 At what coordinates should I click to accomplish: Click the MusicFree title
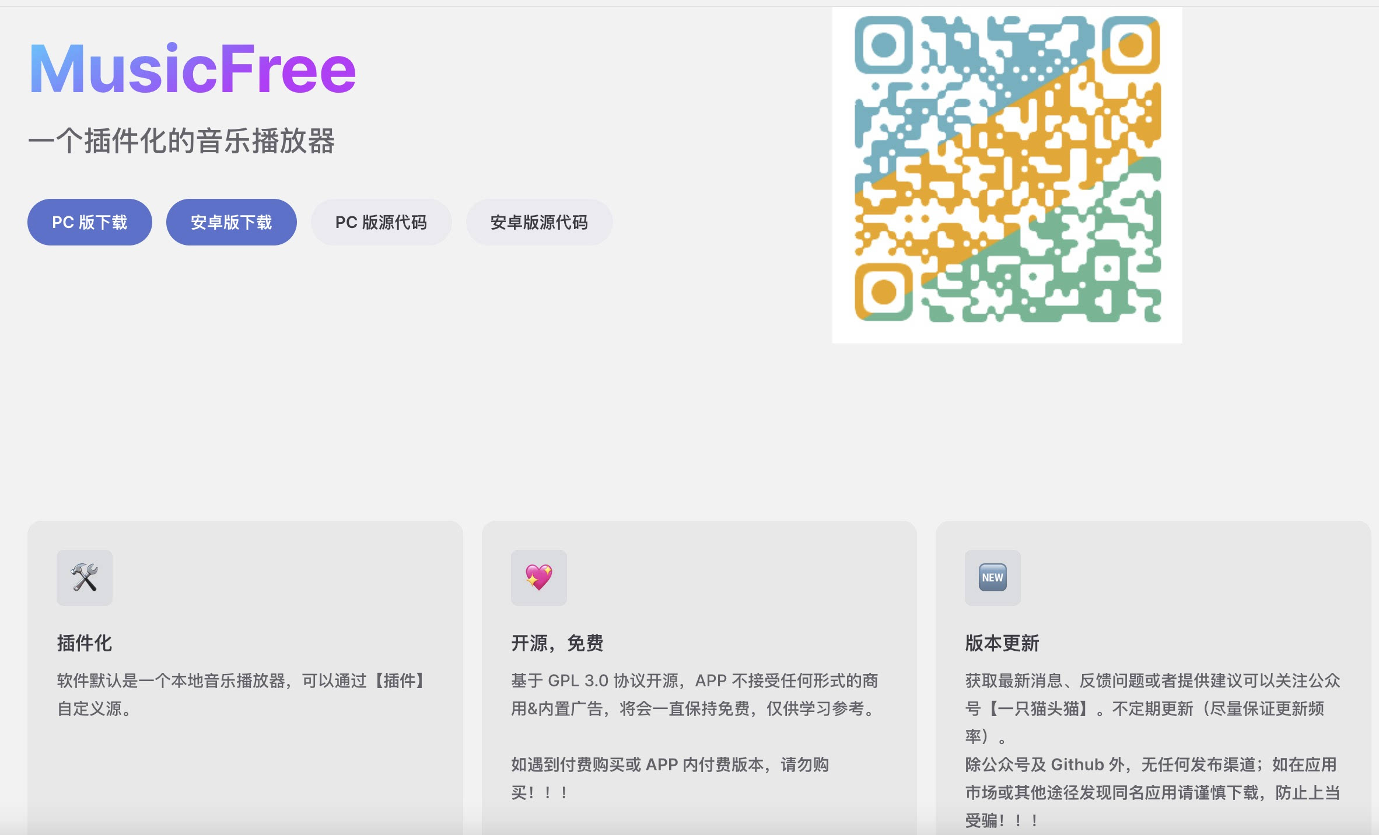point(192,69)
